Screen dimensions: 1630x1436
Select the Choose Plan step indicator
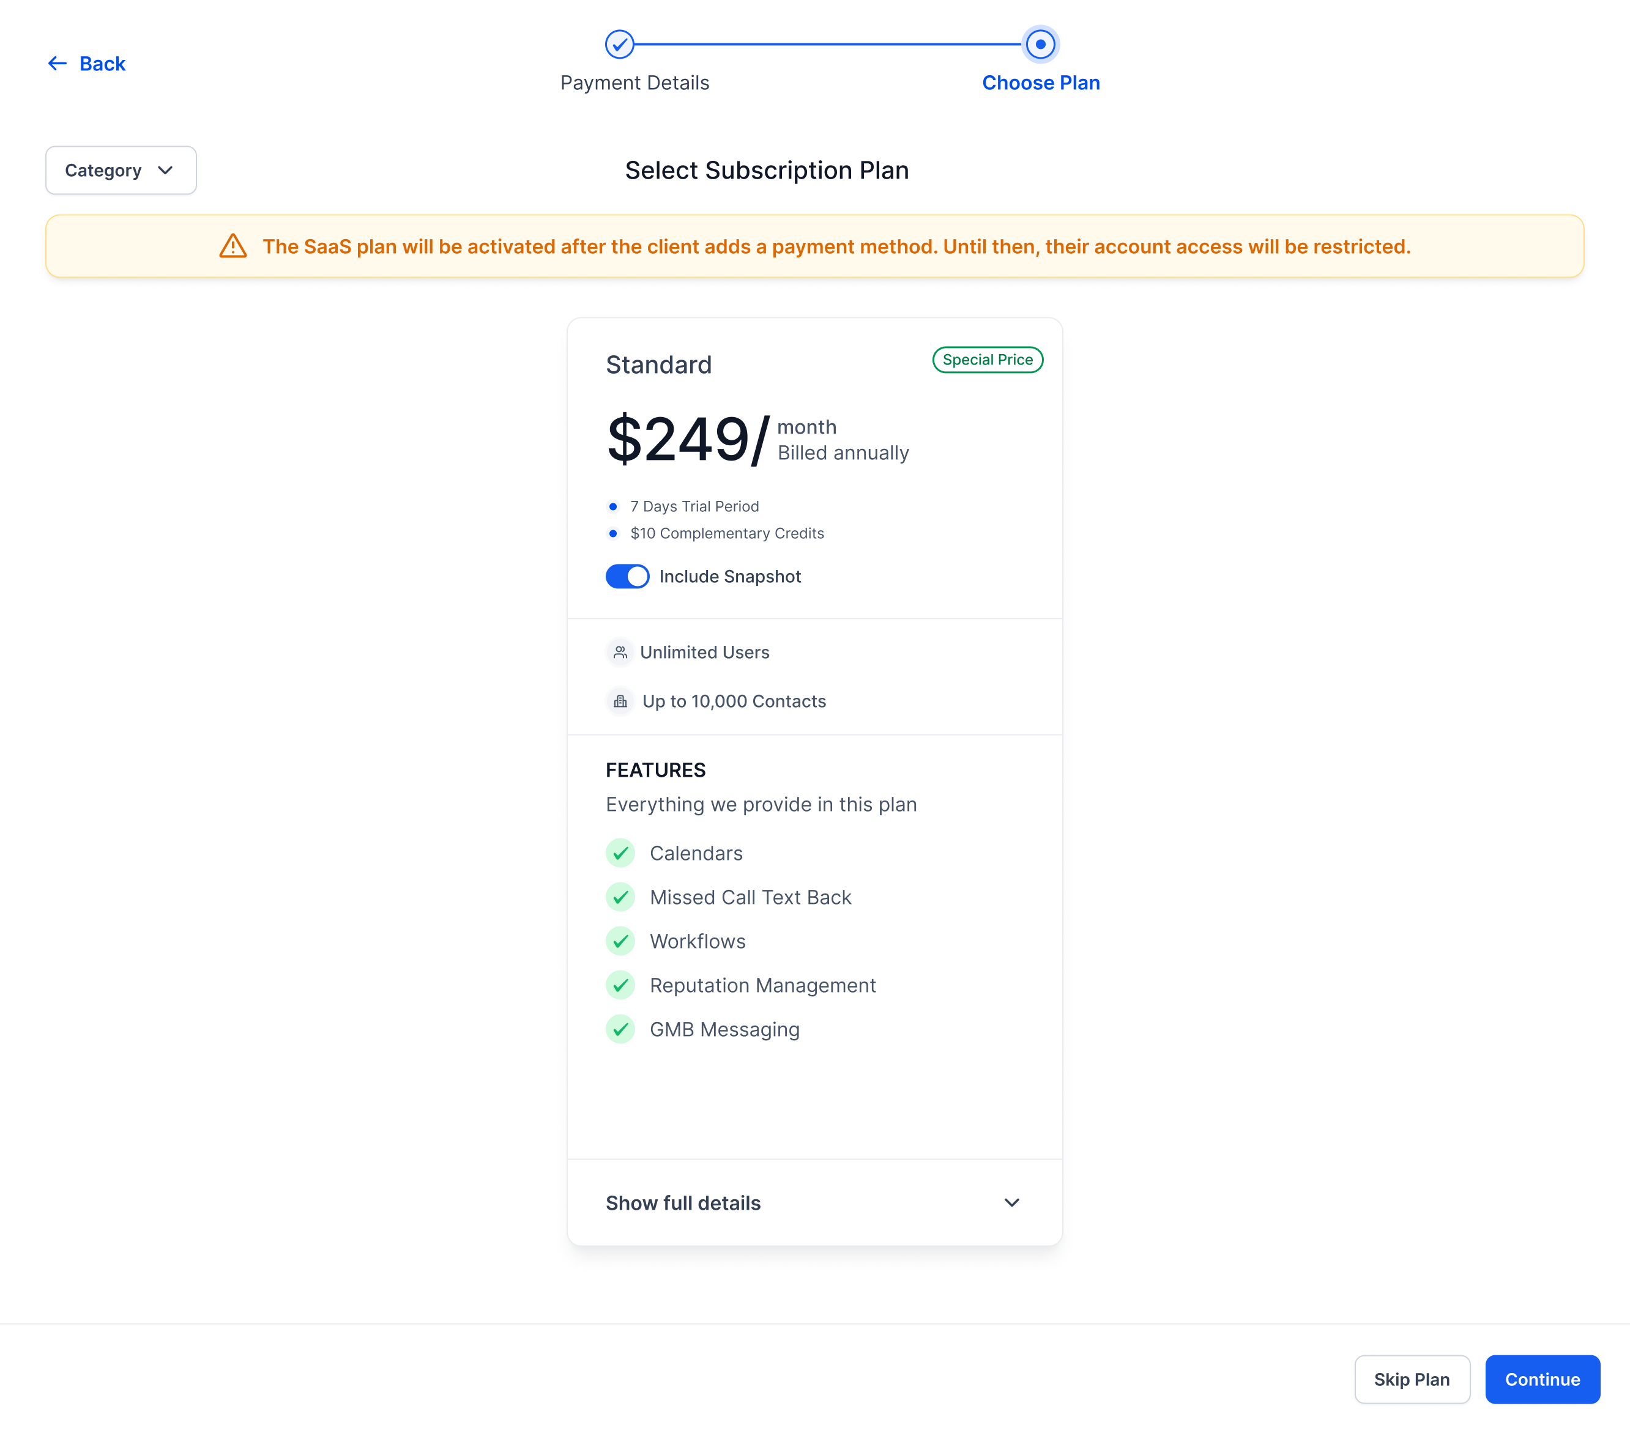tap(1041, 45)
